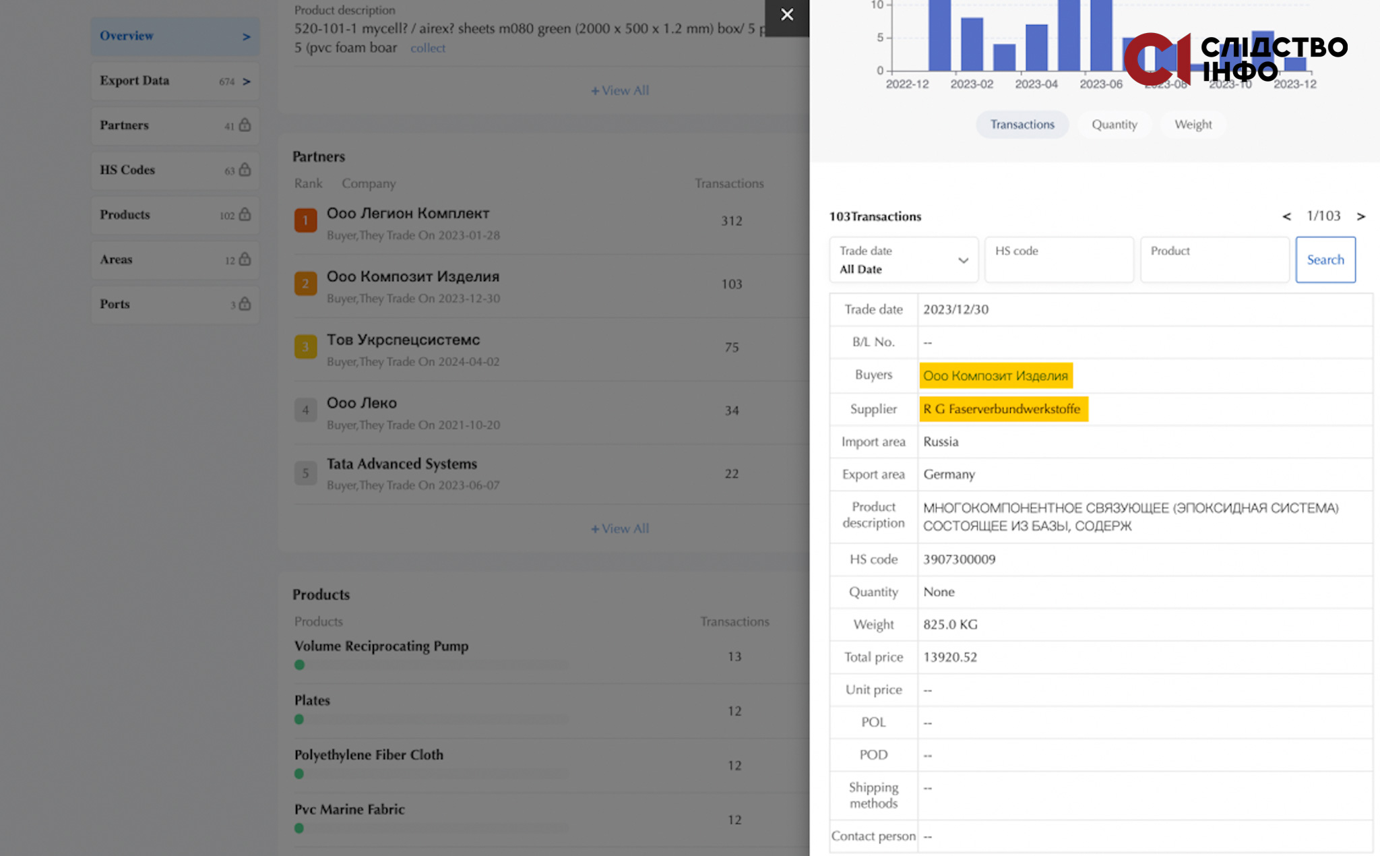Open the Trade date dropdown
Viewport: 1380px width, 856px height.
coord(904,259)
